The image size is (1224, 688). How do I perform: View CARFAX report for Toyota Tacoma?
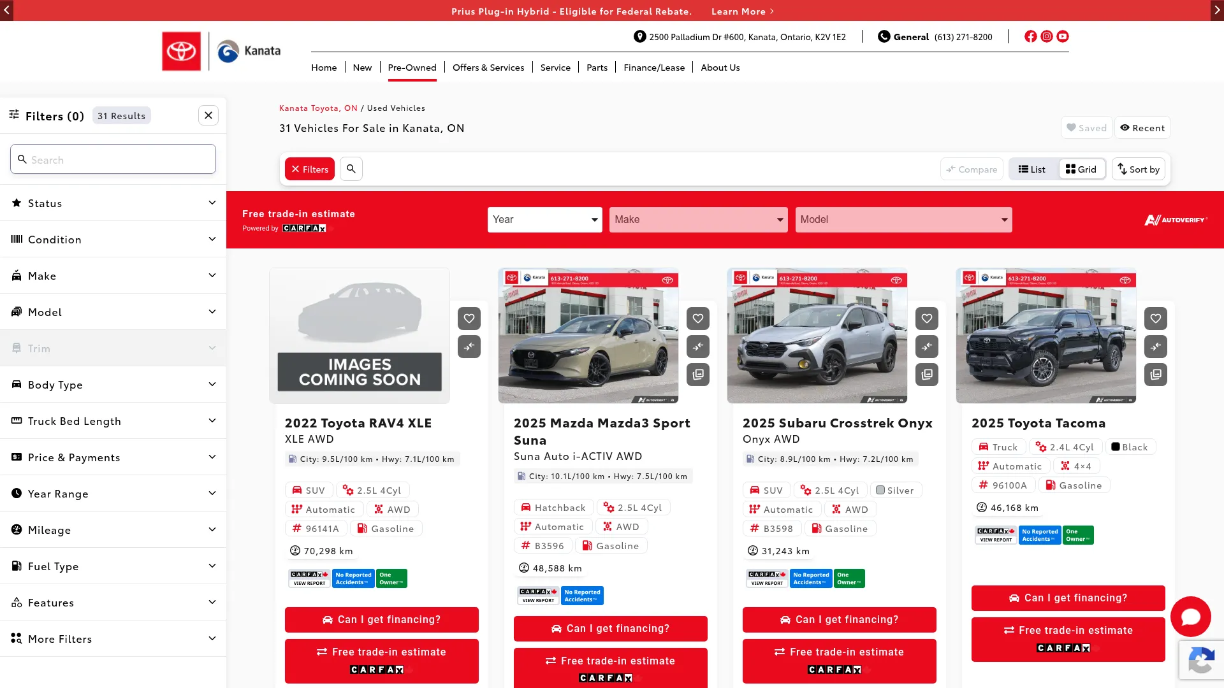(996, 535)
